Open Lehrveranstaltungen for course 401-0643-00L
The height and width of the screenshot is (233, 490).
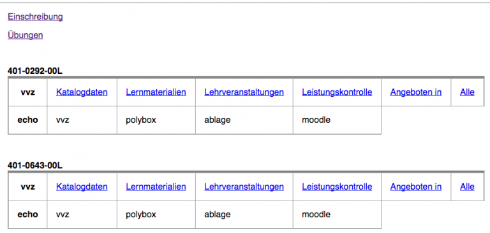[244, 187]
